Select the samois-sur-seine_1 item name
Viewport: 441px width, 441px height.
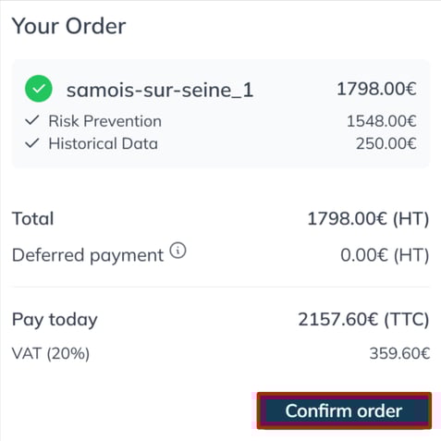click(x=160, y=91)
